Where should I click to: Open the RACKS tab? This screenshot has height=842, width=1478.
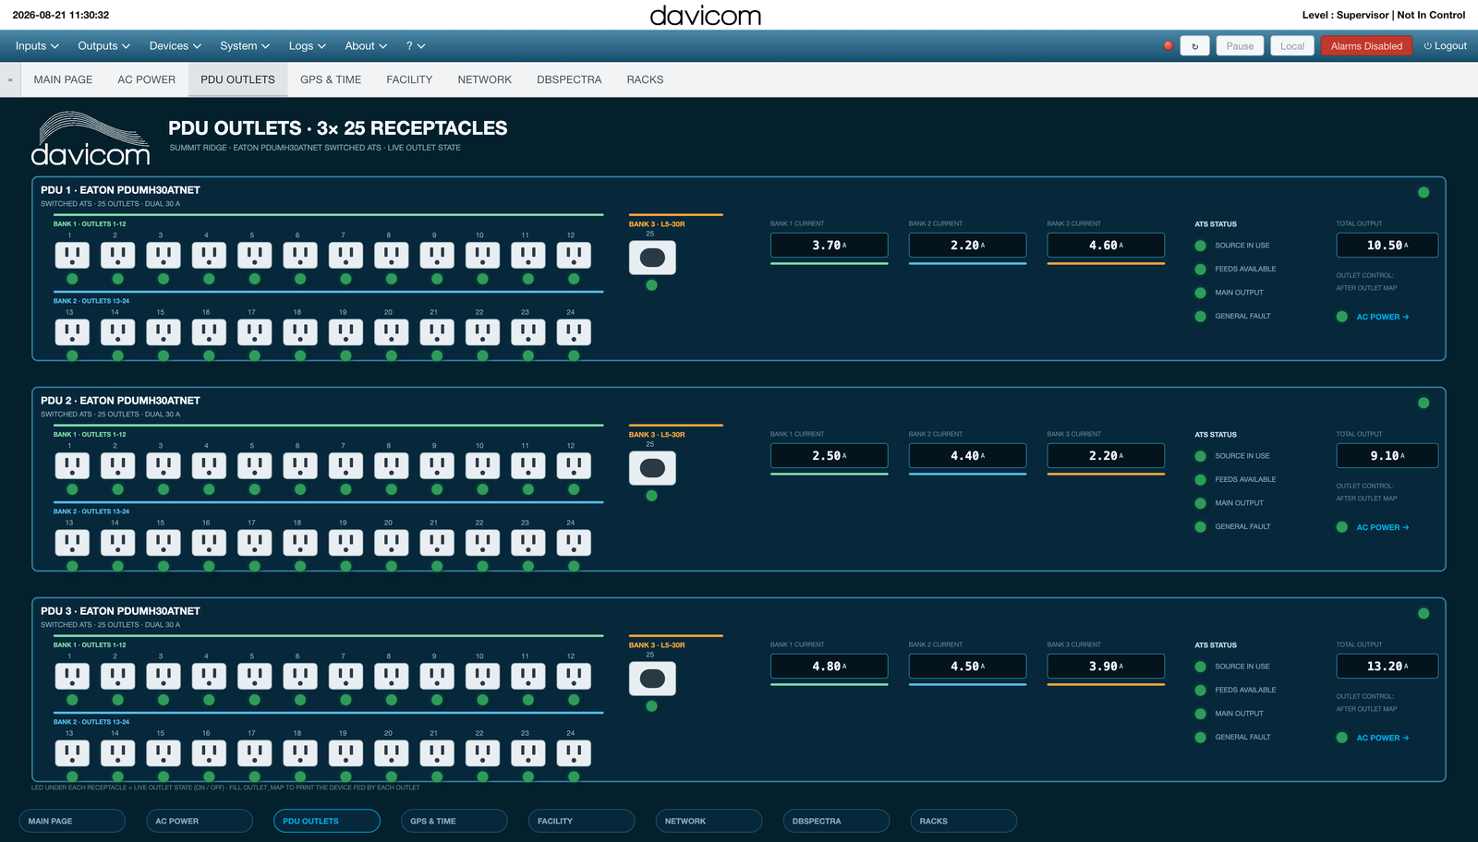(x=645, y=79)
